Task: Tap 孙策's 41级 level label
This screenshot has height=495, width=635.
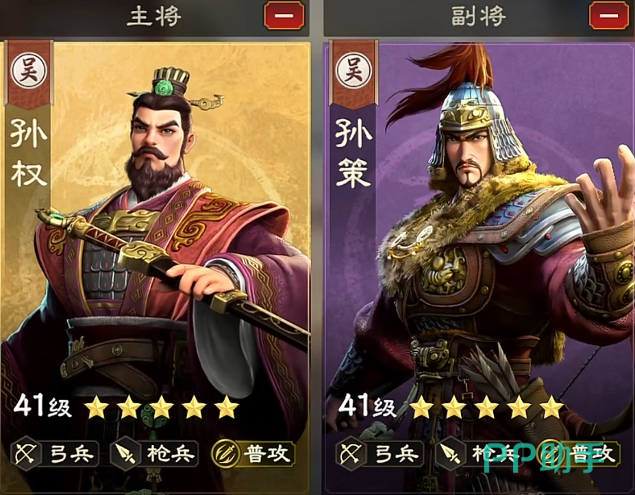Action: [x=367, y=406]
